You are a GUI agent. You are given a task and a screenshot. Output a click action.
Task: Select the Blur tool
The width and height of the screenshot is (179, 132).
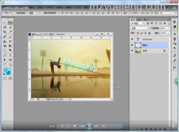click(x=5, y=50)
